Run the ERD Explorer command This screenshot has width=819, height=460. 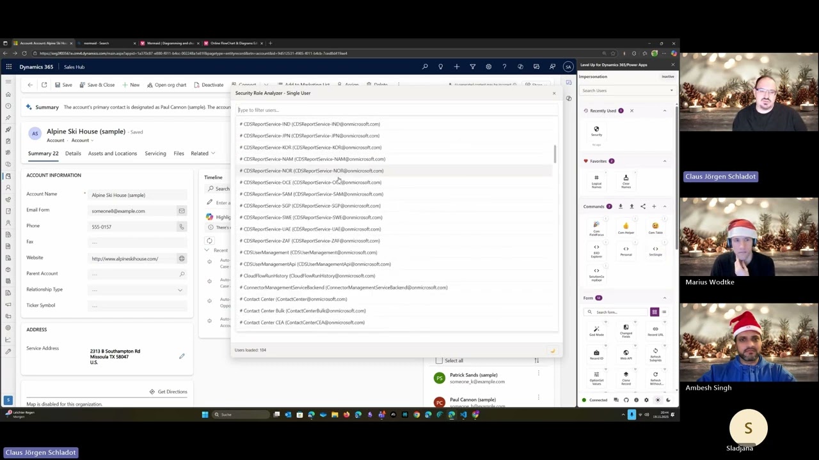pyautogui.click(x=596, y=252)
